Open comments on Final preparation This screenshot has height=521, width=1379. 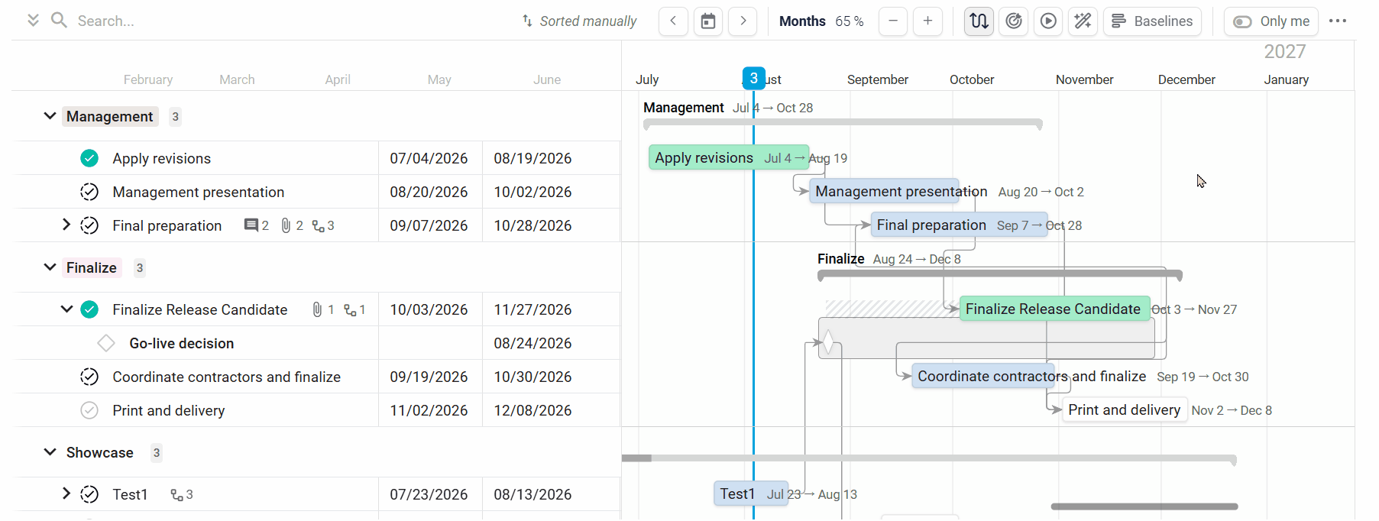(256, 225)
